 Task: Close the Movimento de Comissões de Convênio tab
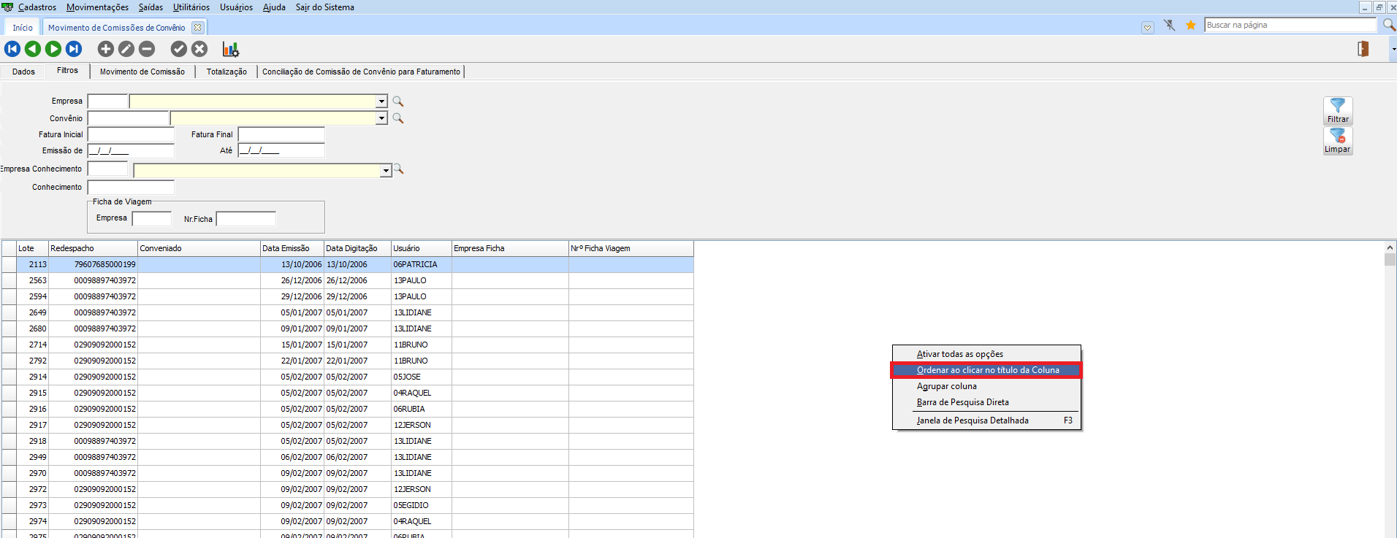pos(197,28)
